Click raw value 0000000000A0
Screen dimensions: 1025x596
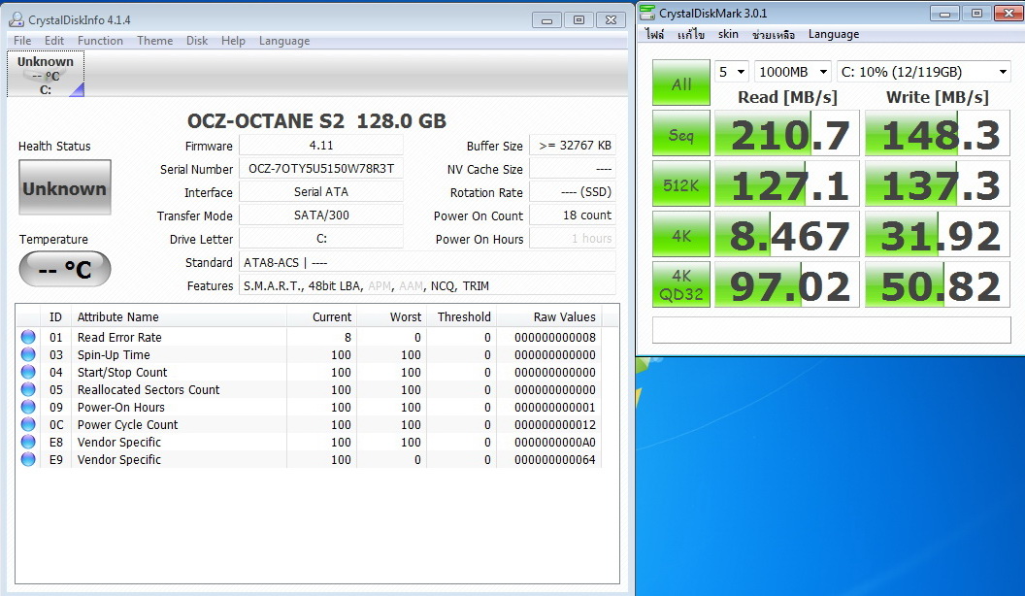(x=555, y=443)
